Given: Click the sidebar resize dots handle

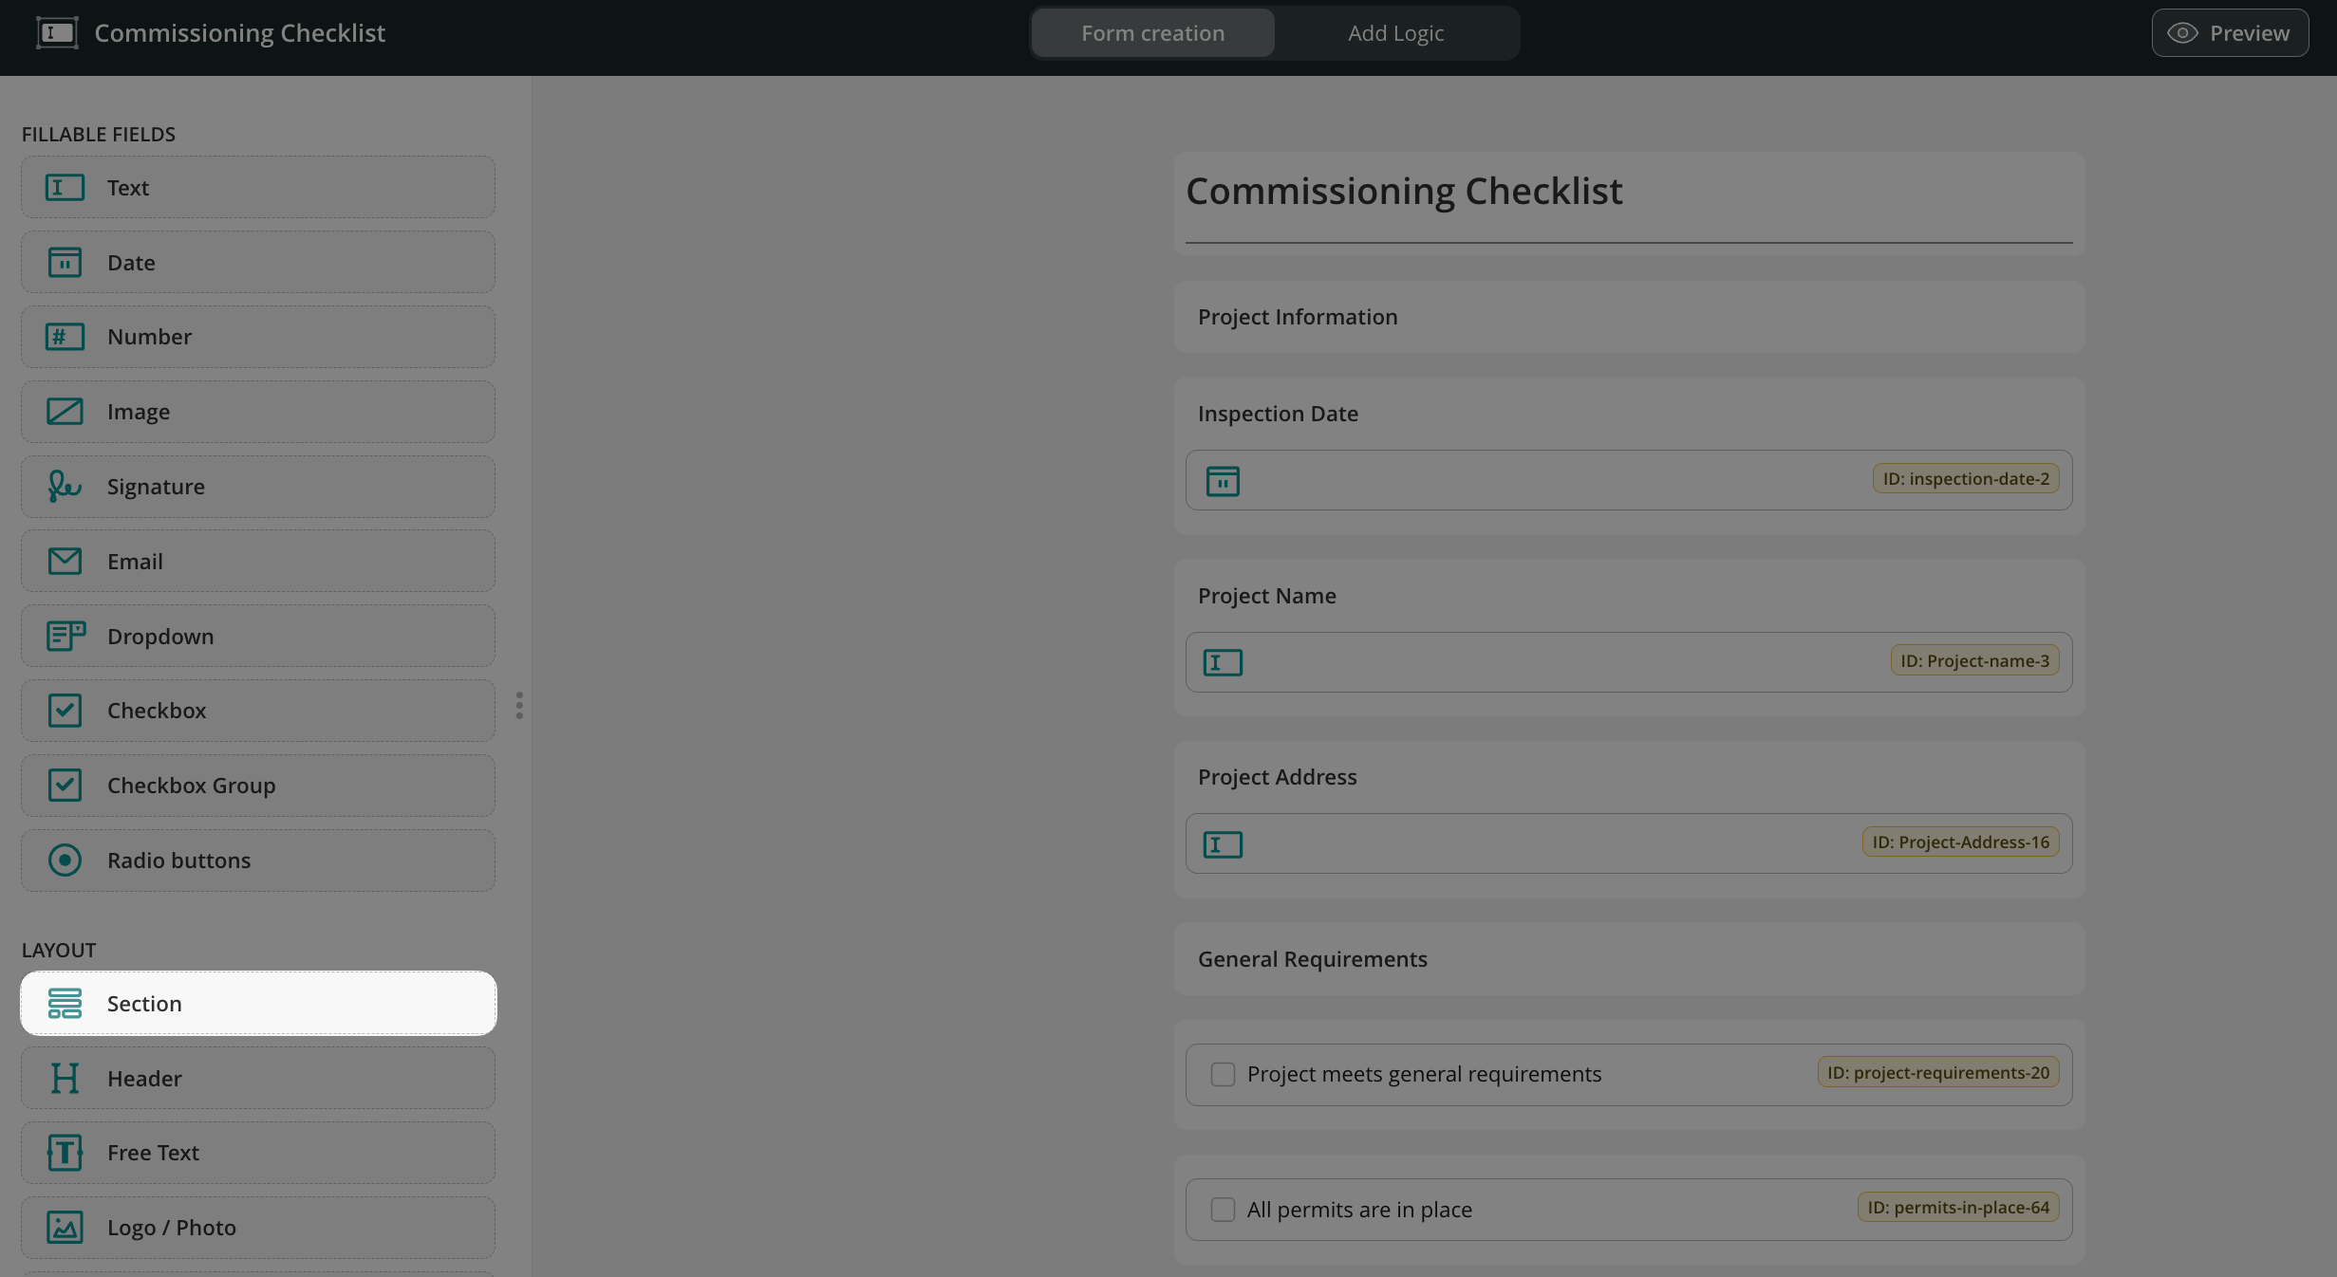Looking at the screenshot, I should click(x=519, y=705).
